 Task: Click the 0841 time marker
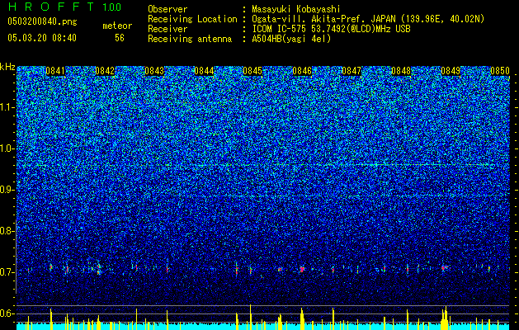(x=55, y=71)
